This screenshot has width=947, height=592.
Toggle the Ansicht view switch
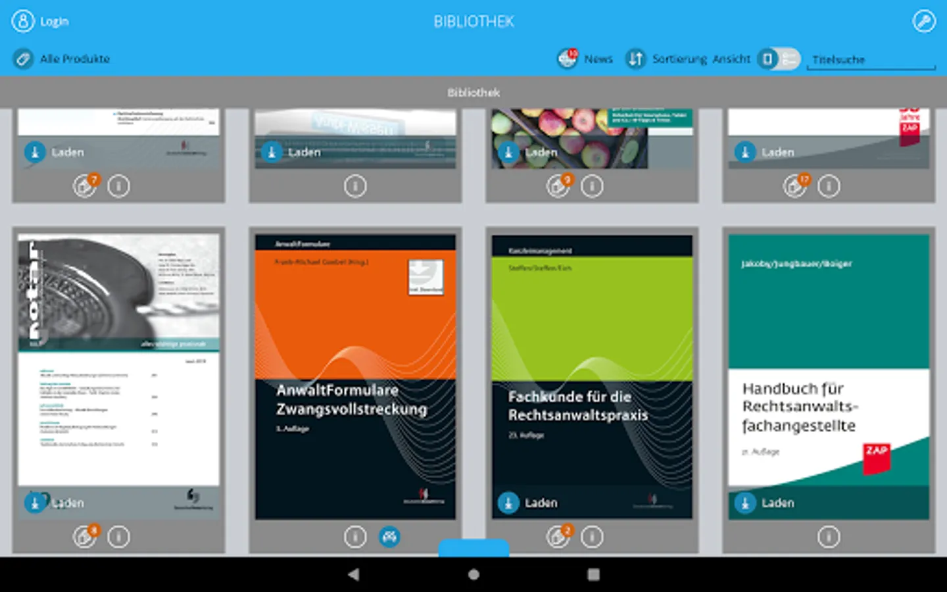[x=779, y=59]
